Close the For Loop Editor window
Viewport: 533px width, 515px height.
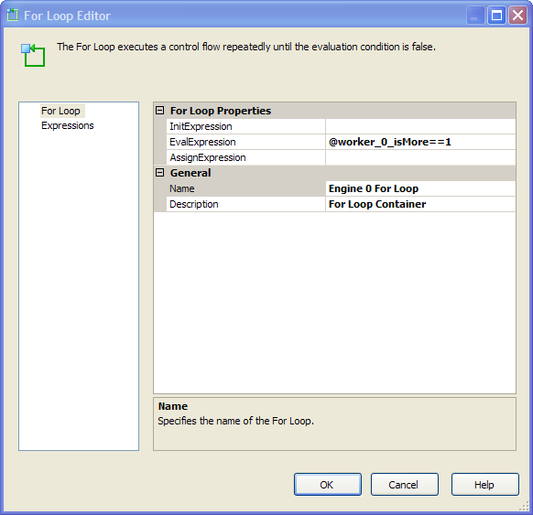517,16
